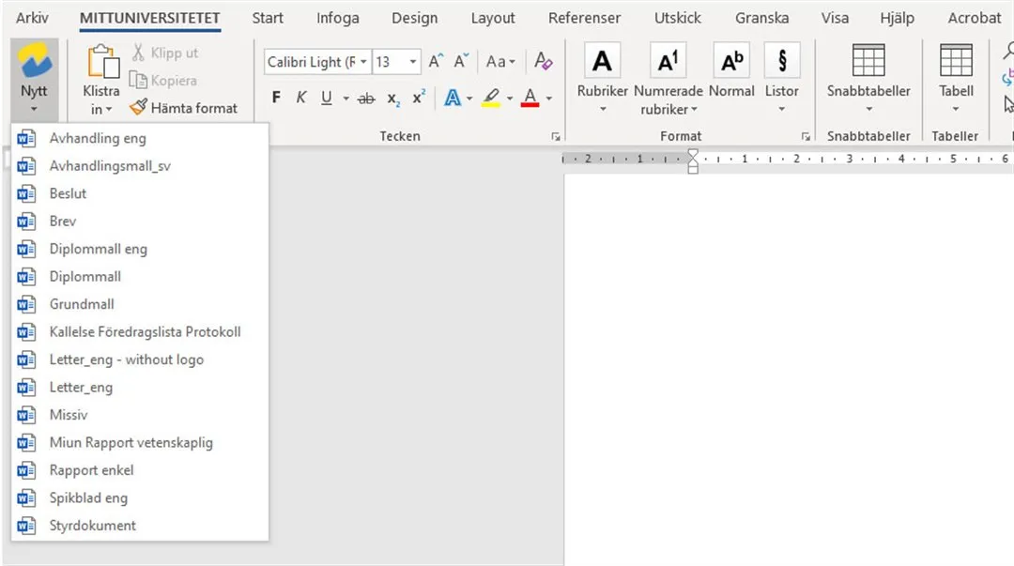Toggle strikethrough text formatting
Viewport: 1014px width, 566px height.
click(x=366, y=99)
